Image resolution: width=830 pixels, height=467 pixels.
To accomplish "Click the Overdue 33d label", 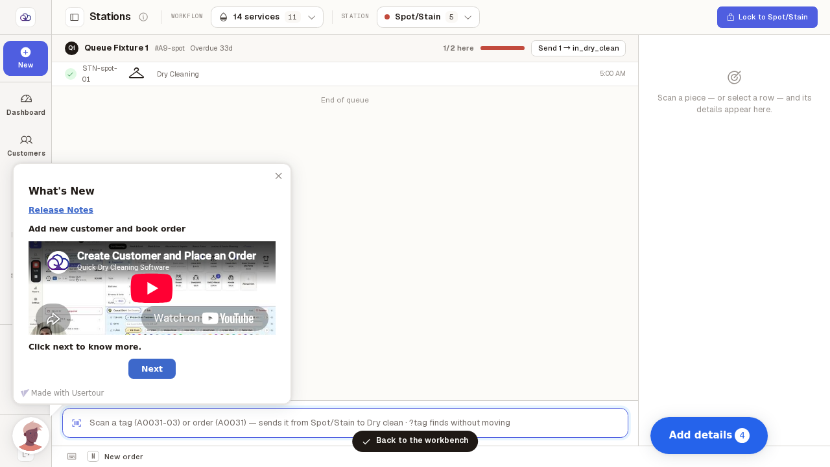I will click(211, 48).
